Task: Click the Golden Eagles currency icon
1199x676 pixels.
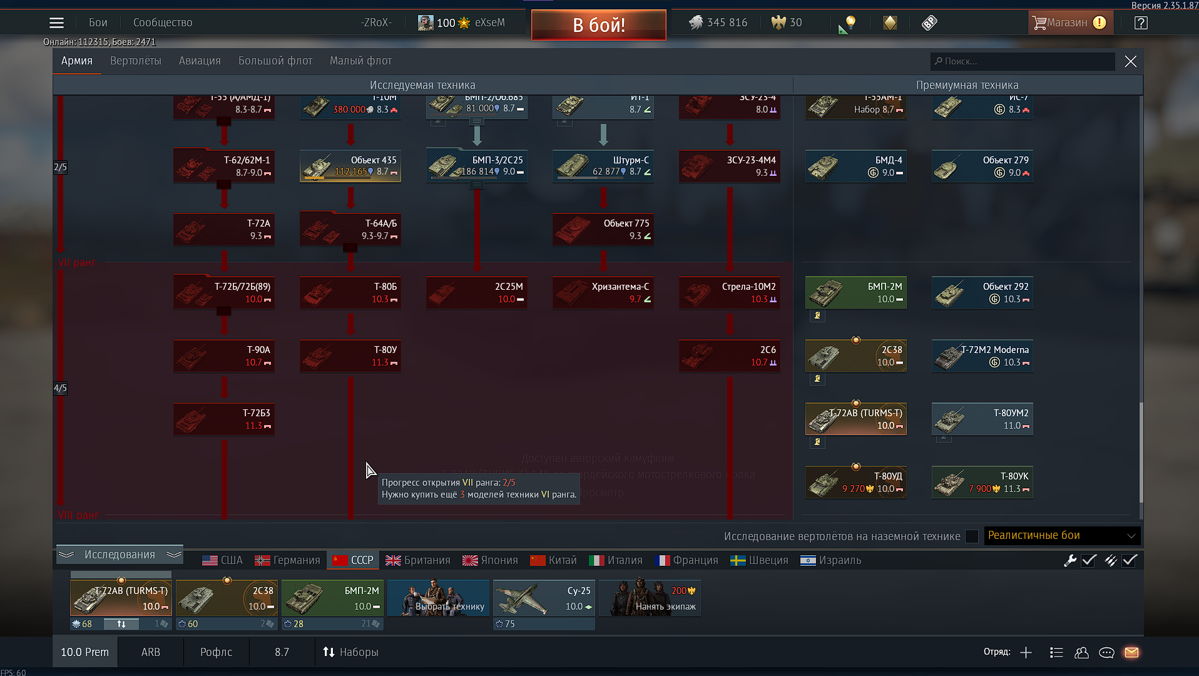Action: [x=778, y=23]
